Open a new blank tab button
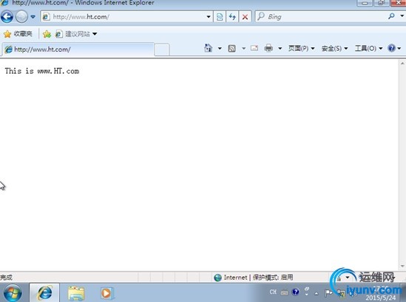This screenshot has height=302, width=406. [x=162, y=49]
